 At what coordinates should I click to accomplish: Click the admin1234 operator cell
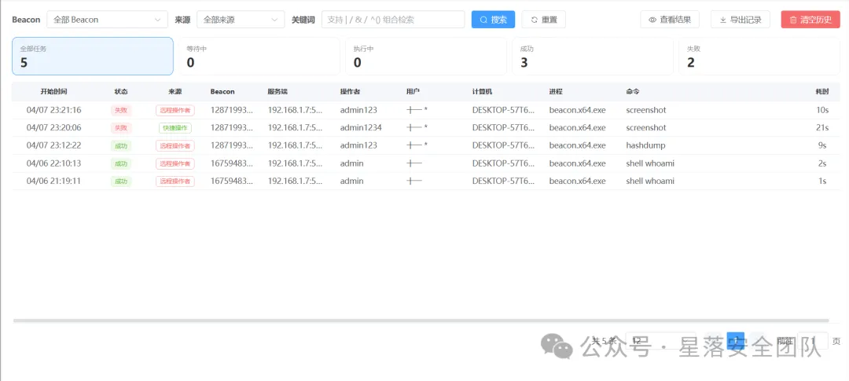coord(361,128)
